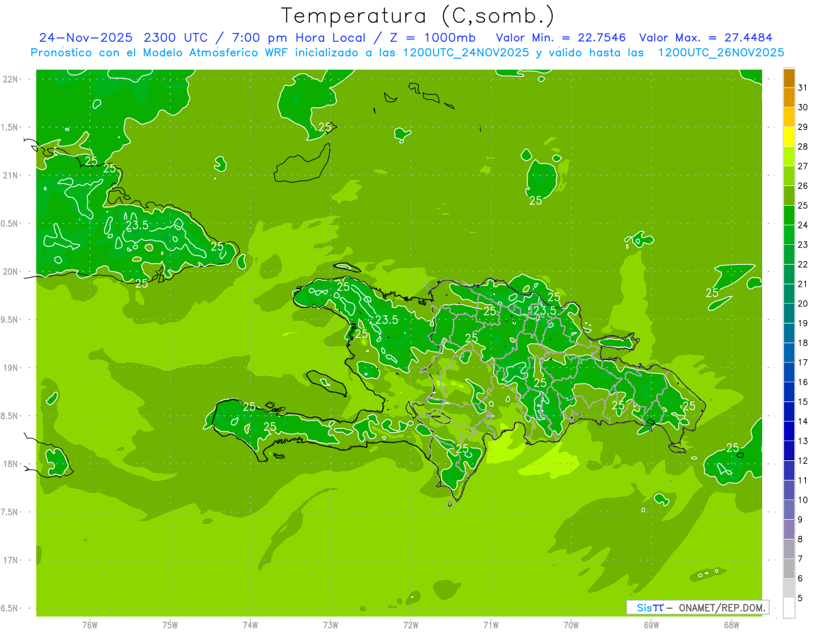Click the "76W" longitude label

coord(90,624)
